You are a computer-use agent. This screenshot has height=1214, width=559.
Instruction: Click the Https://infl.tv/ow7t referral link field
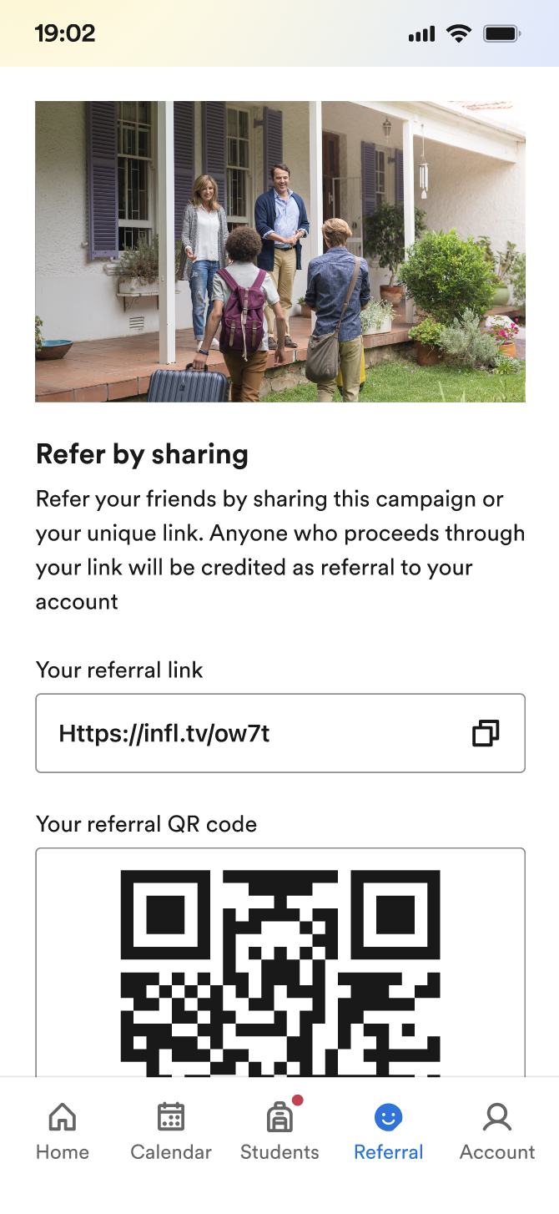pos(250,733)
